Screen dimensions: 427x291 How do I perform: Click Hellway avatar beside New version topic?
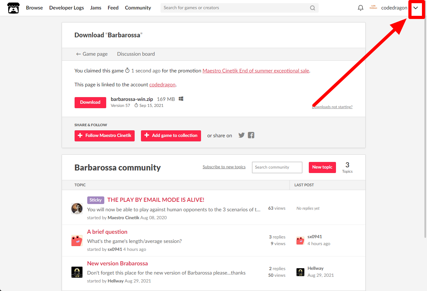(x=77, y=272)
